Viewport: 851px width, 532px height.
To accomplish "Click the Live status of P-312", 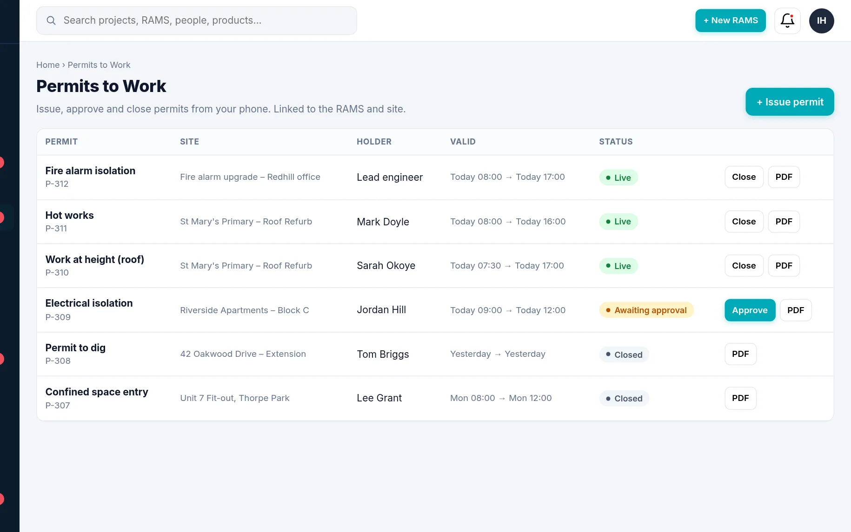I will pyautogui.click(x=618, y=177).
